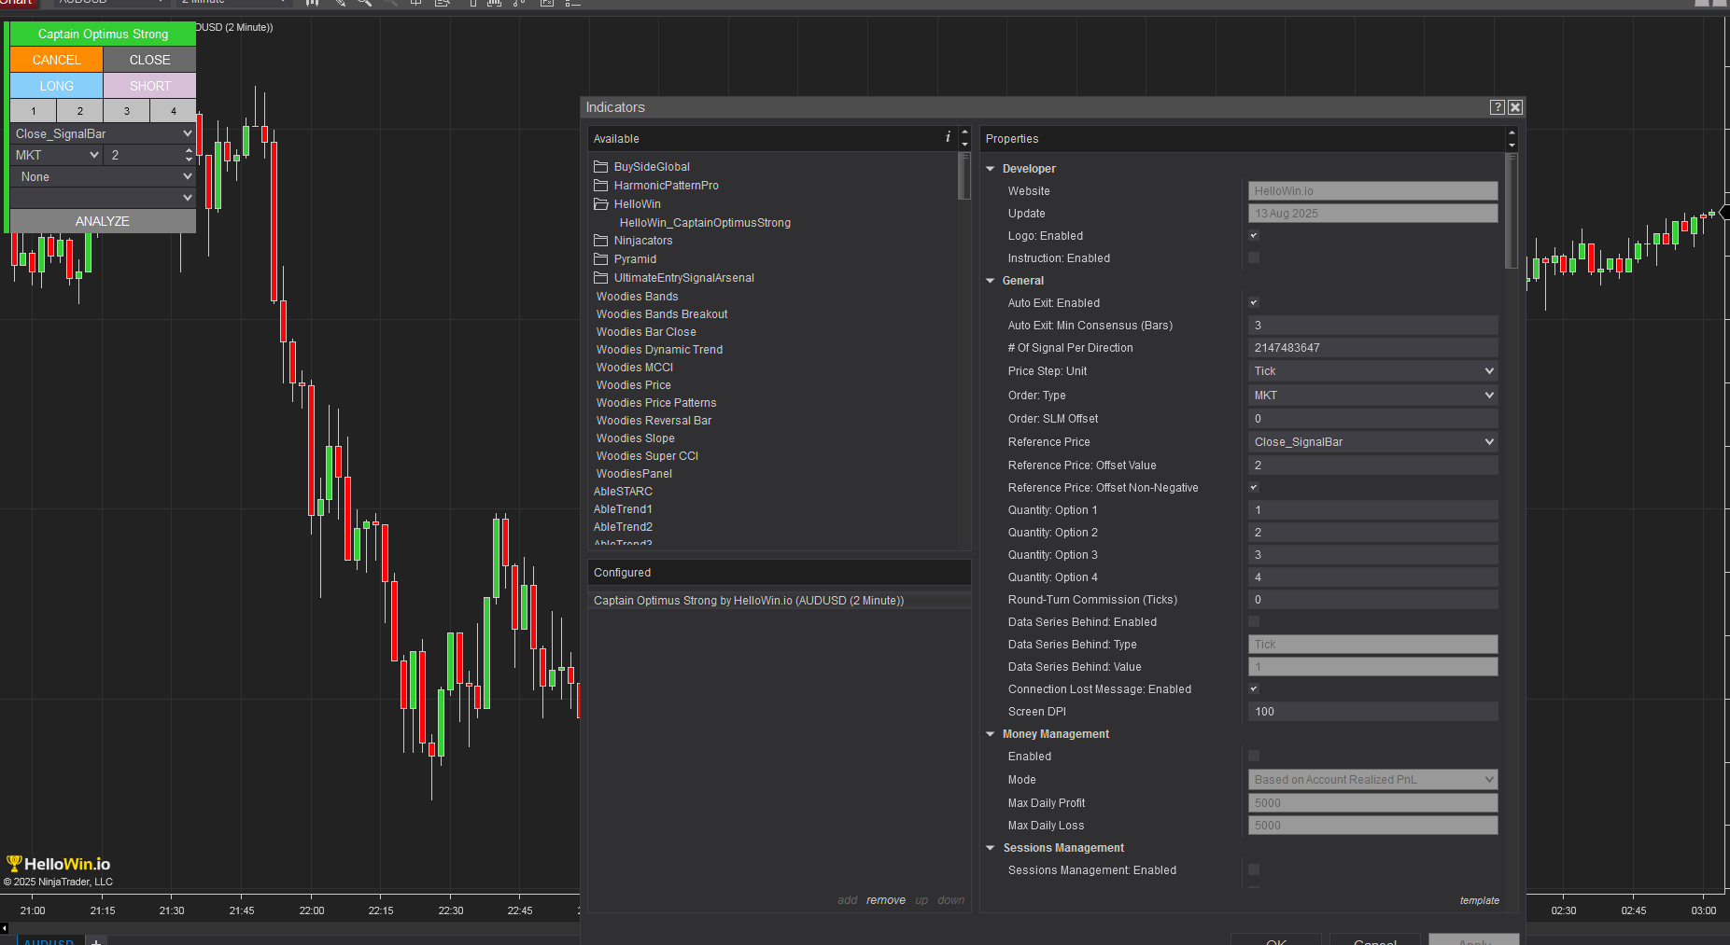This screenshot has height=945, width=1730.
Task: Open the Pyramid folder icon
Action: [601, 259]
